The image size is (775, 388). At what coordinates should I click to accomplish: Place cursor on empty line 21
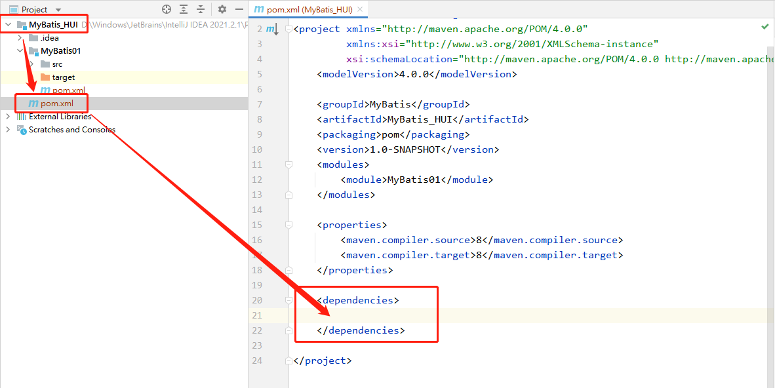pyautogui.click(x=529, y=315)
